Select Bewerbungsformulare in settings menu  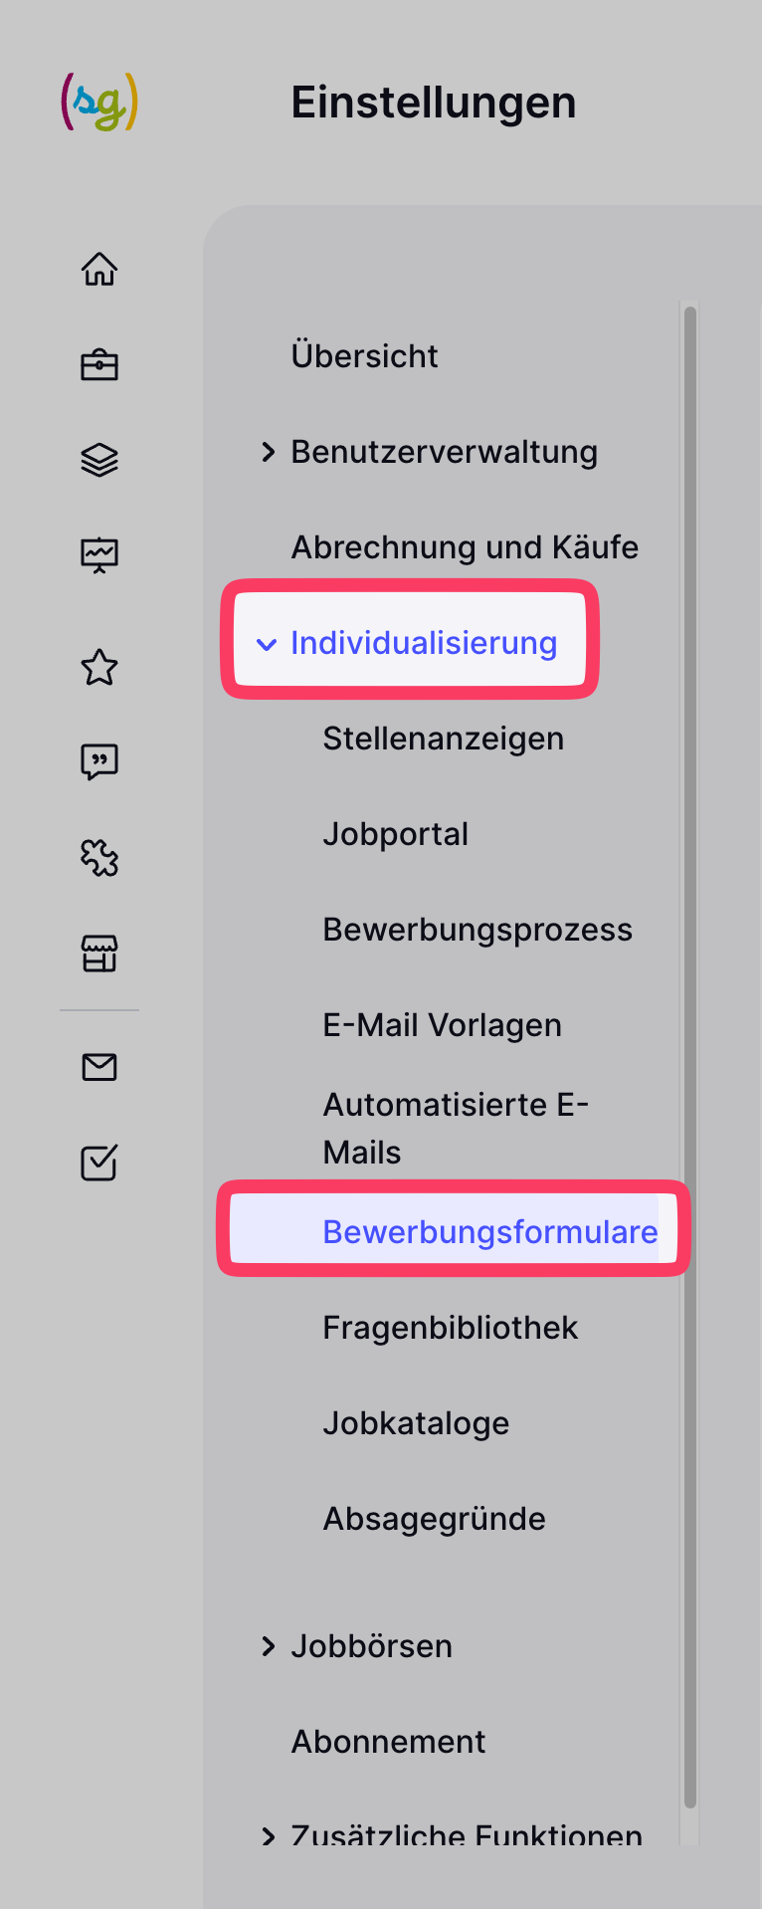pyautogui.click(x=489, y=1232)
